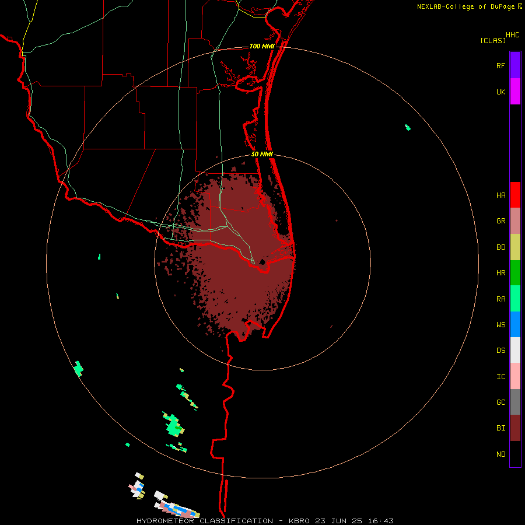Click the UK legend label
The height and width of the screenshot is (525, 525).
tap(501, 92)
